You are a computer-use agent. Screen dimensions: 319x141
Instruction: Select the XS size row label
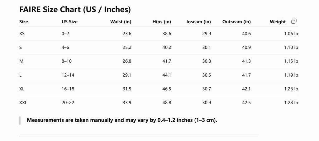click(x=22, y=34)
